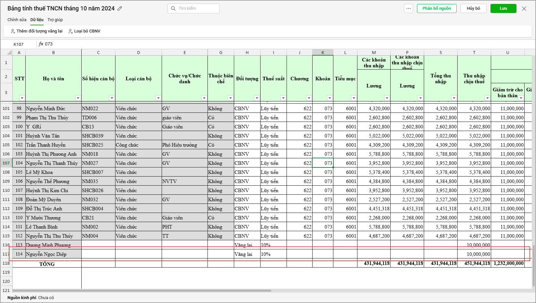Screen dimensions: 536x303
Task: Click the select-all corner triangle of grid
Action: 9,53
